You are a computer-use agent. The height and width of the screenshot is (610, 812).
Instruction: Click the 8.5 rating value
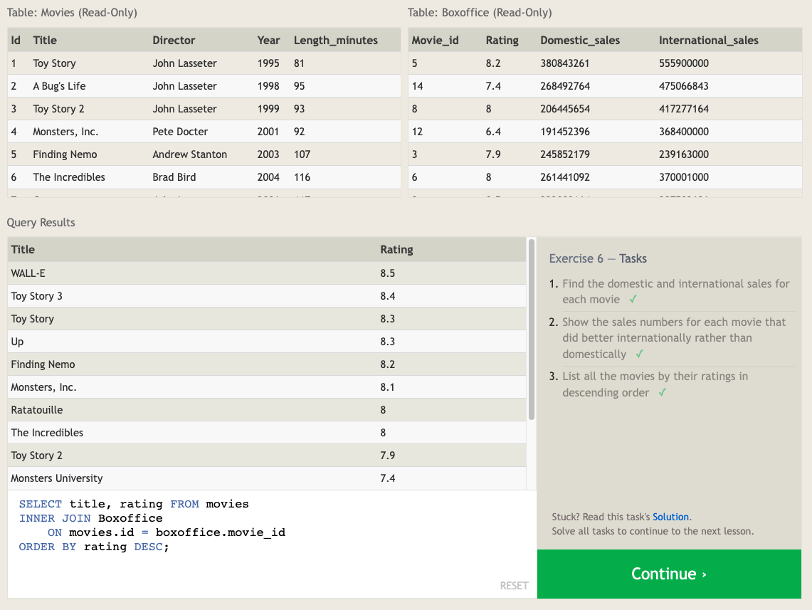(387, 273)
